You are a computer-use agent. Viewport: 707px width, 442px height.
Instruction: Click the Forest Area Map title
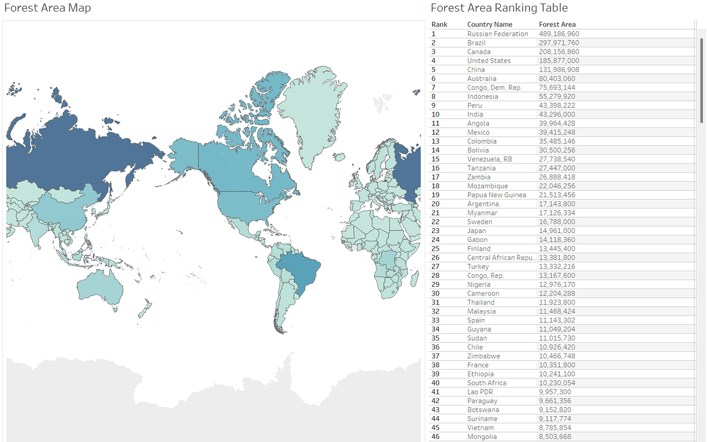[47, 8]
